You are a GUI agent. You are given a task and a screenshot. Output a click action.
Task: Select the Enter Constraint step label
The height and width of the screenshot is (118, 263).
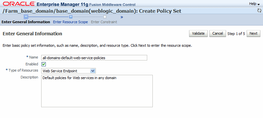pos(104,22)
